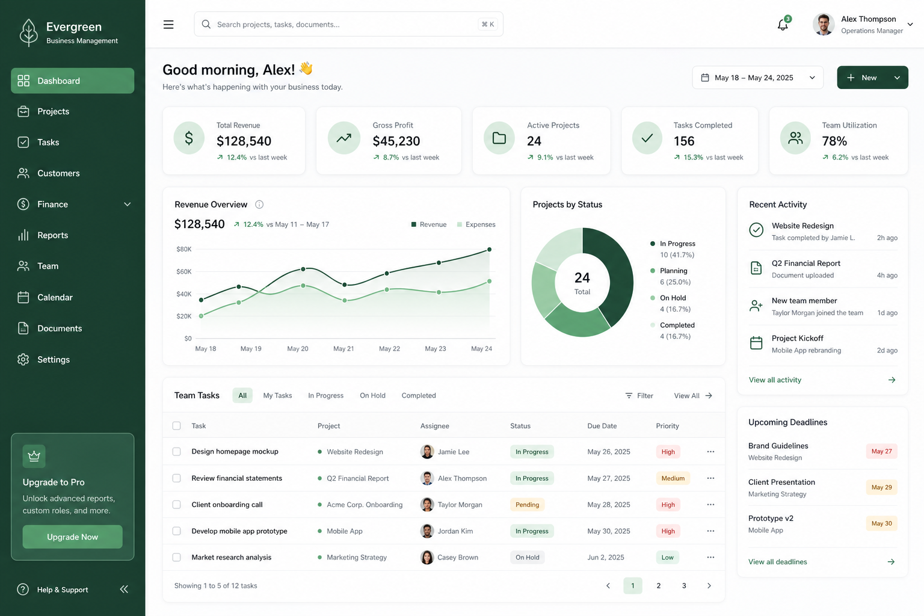Toggle the Expenses legend swatch

pos(460,224)
